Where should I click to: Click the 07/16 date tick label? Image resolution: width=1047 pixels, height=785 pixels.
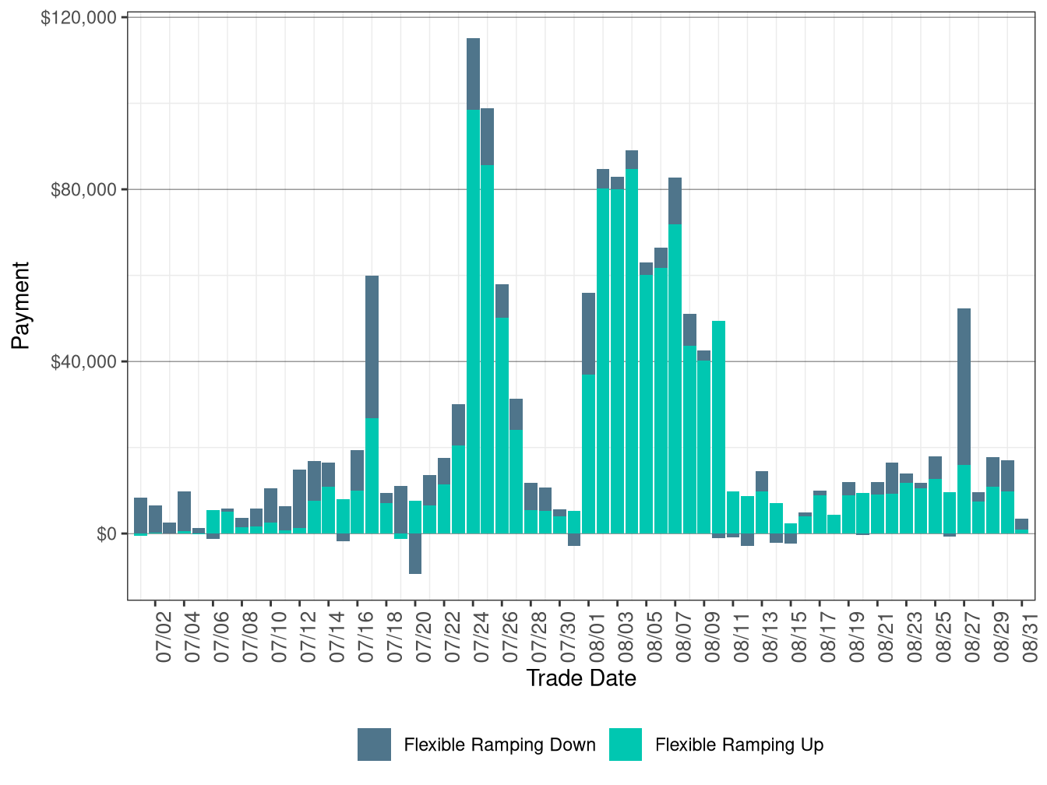[365, 637]
